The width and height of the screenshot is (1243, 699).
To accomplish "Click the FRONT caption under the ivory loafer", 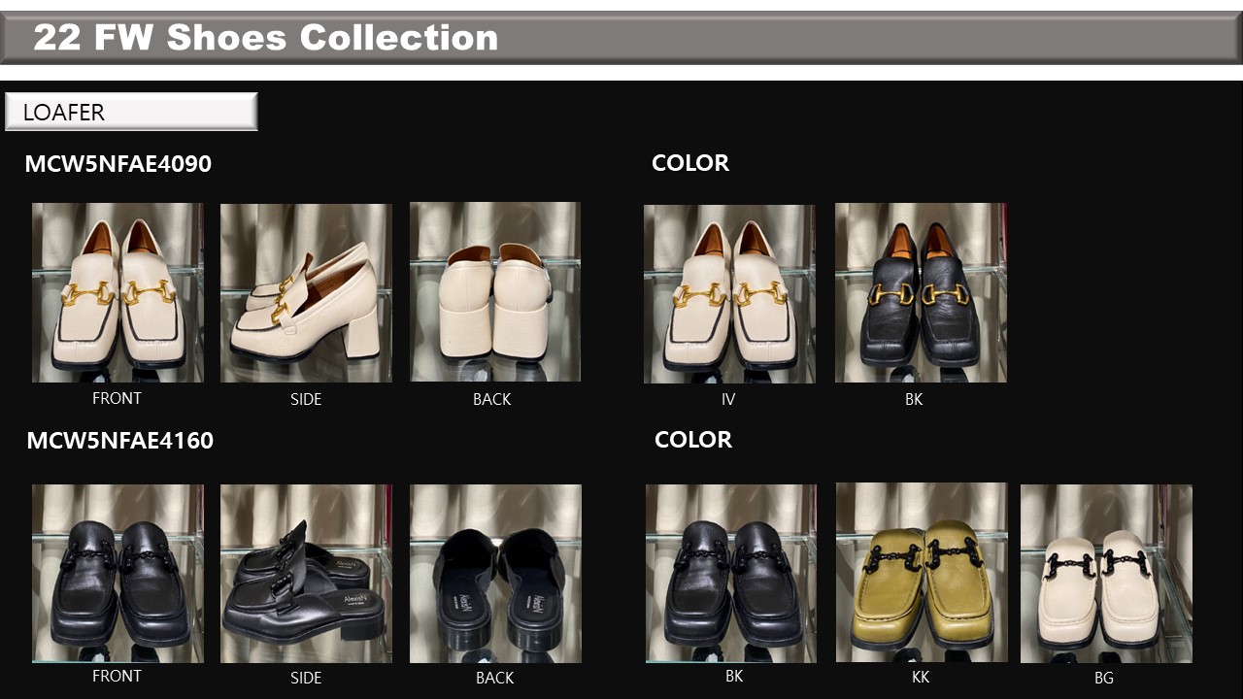I will point(117,398).
